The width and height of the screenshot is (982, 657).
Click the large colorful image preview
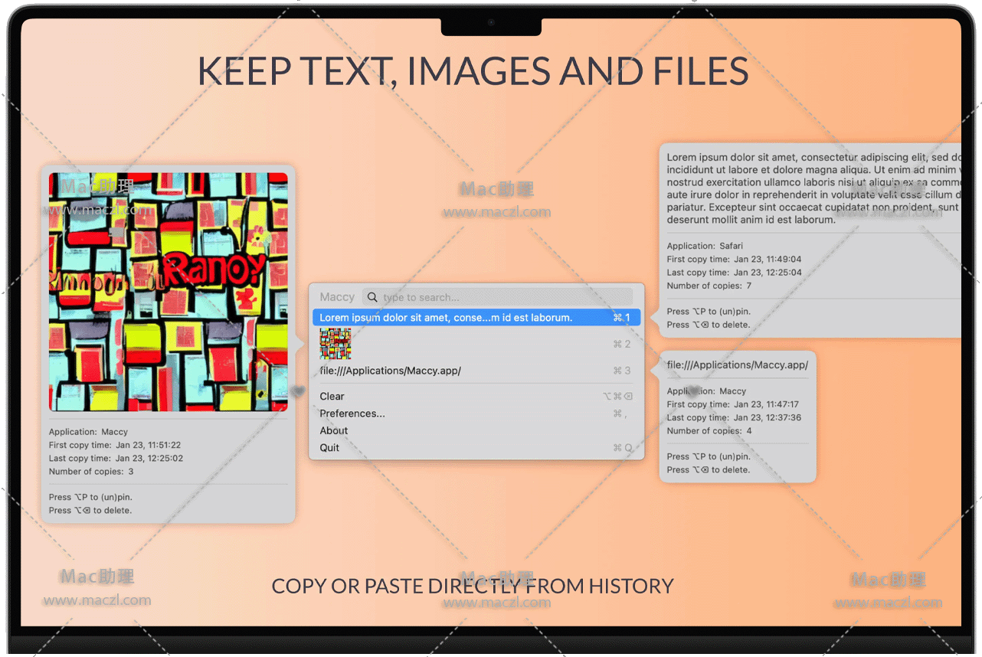coord(169,292)
